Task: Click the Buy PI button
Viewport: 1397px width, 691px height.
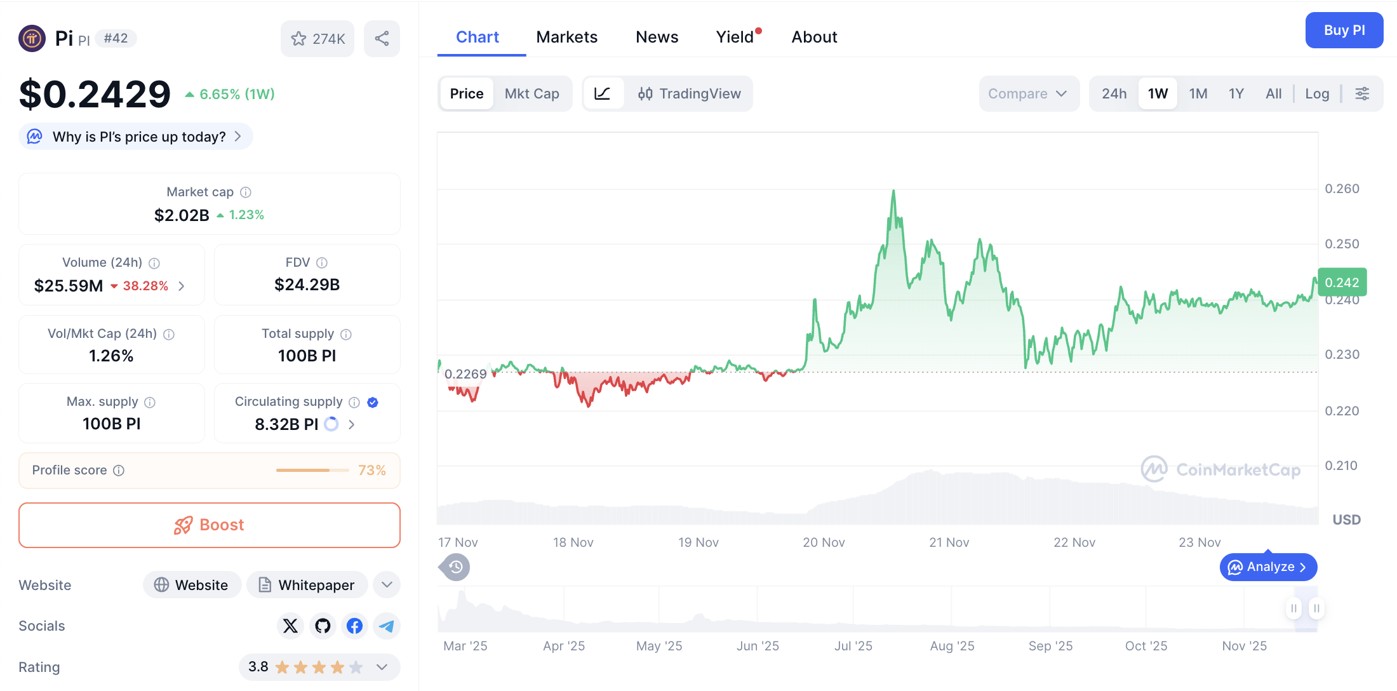Action: (1344, 30)
